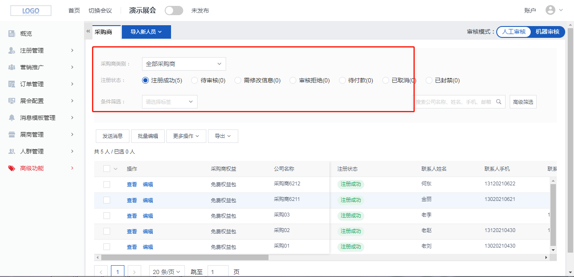
Task: Click the 批量编辑 button
Action: click(x=148, y=136)
